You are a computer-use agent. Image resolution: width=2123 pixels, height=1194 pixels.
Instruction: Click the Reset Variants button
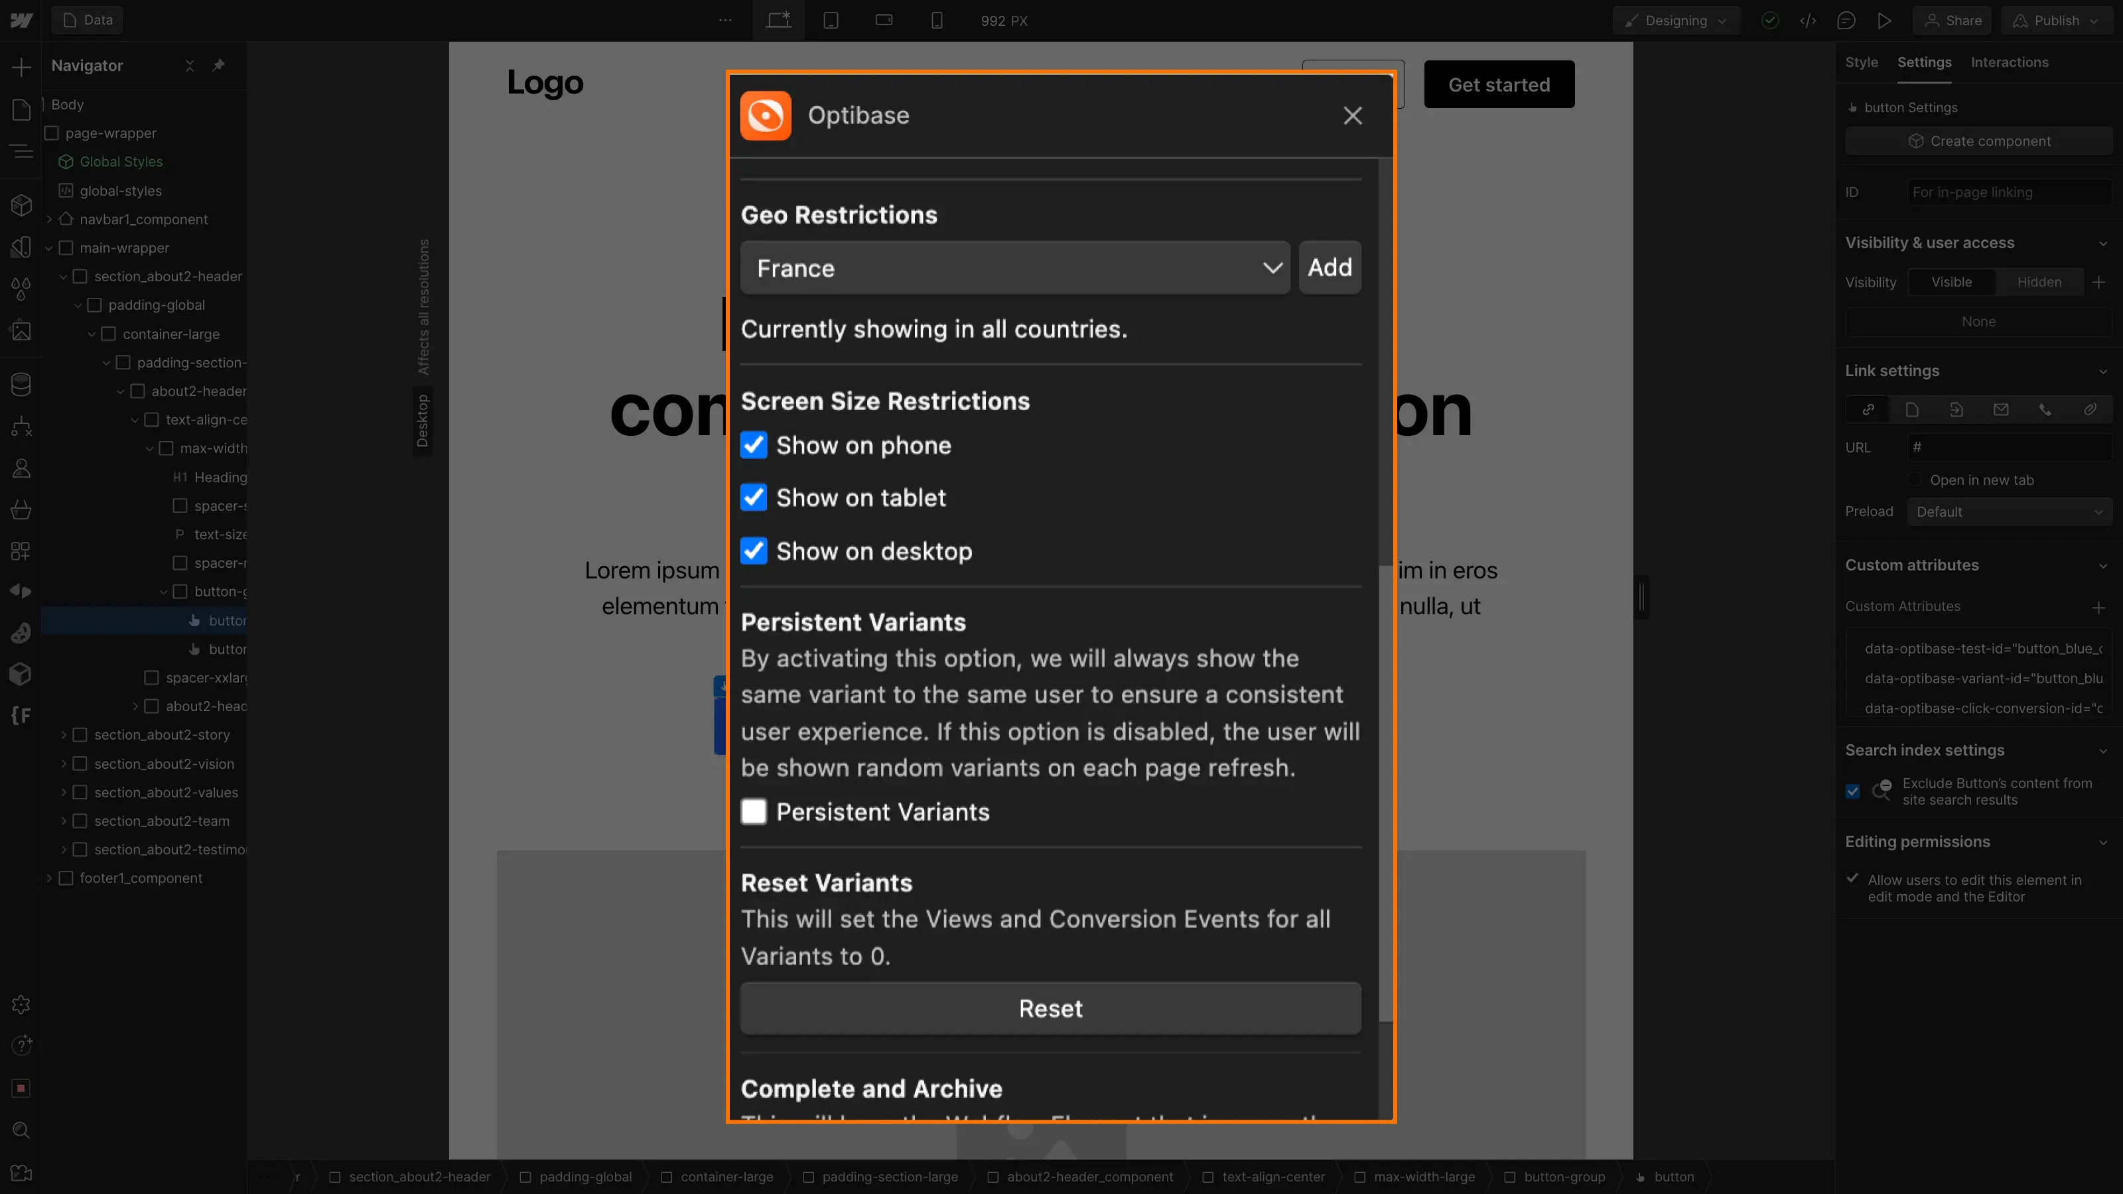pos(1050,1008)
